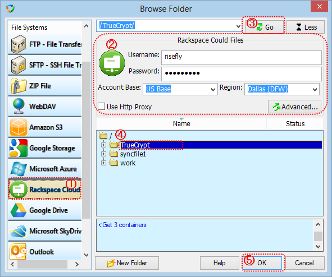Enable Use Http Proxy checkbox
The image size is (332, 277).
pos(102,107)
